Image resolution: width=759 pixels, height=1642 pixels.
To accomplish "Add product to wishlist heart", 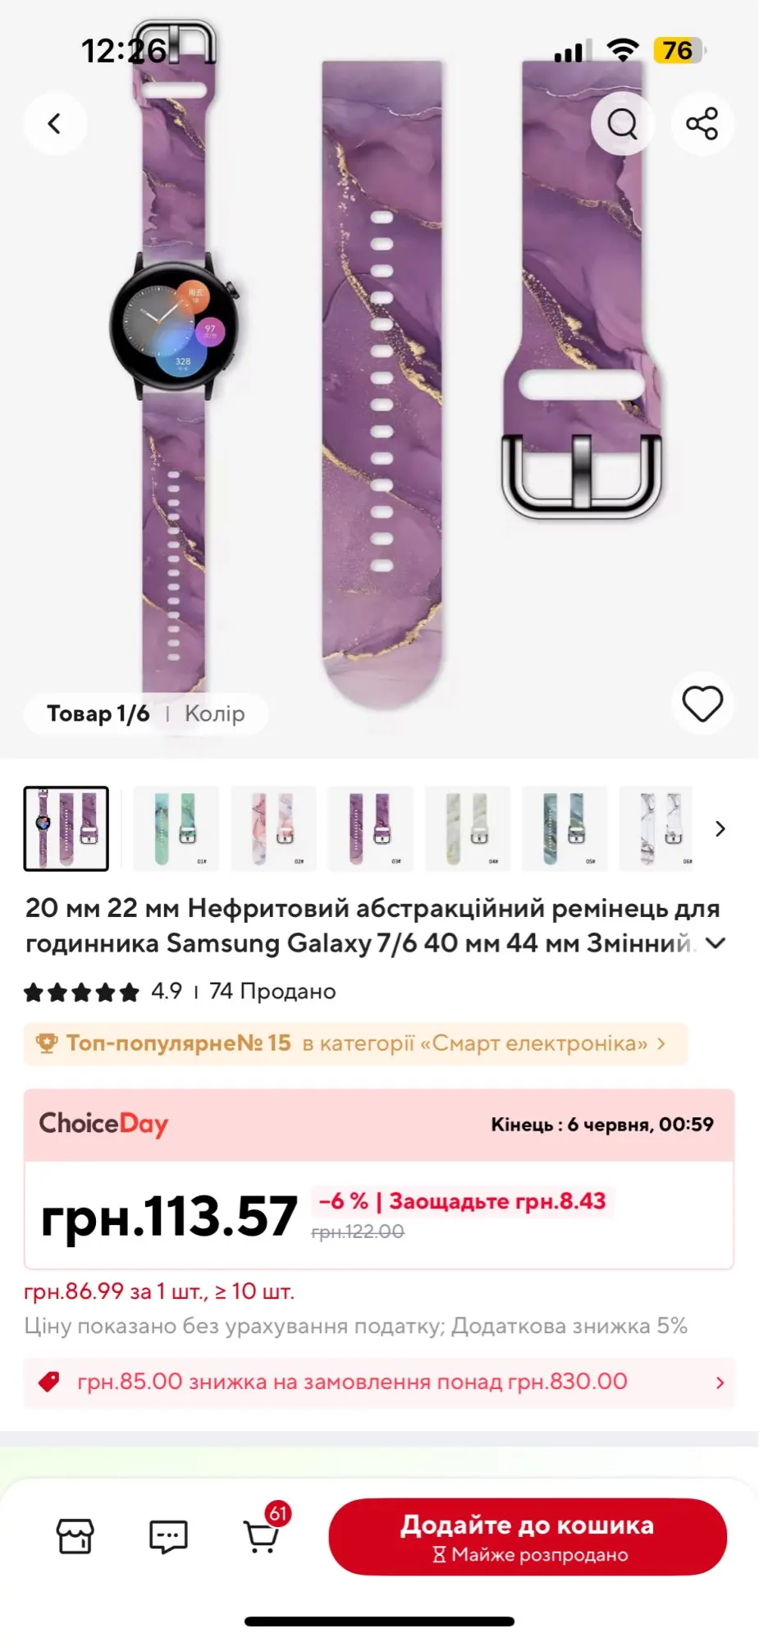I will (702, 704).
